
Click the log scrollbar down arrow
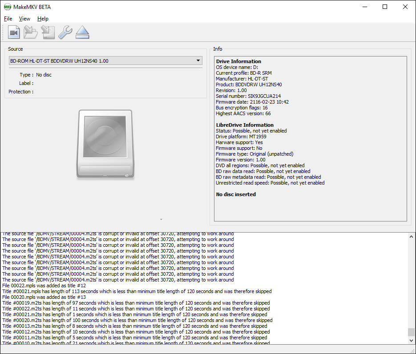pyautogui.click(x=411, y=341)
